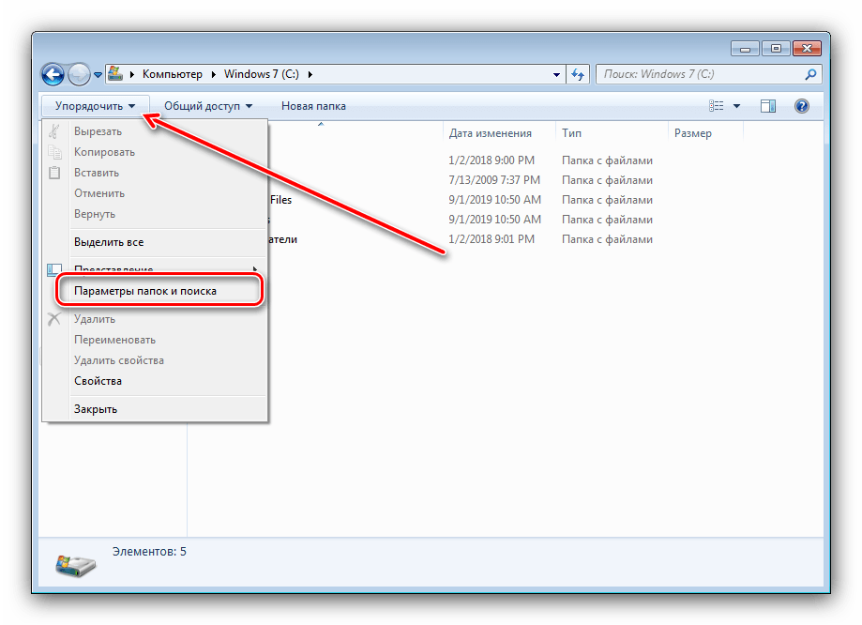This screenshot has width=862, height=625.
Task: Click the Forward navigation arrow
Action: [x=79, y=74]
